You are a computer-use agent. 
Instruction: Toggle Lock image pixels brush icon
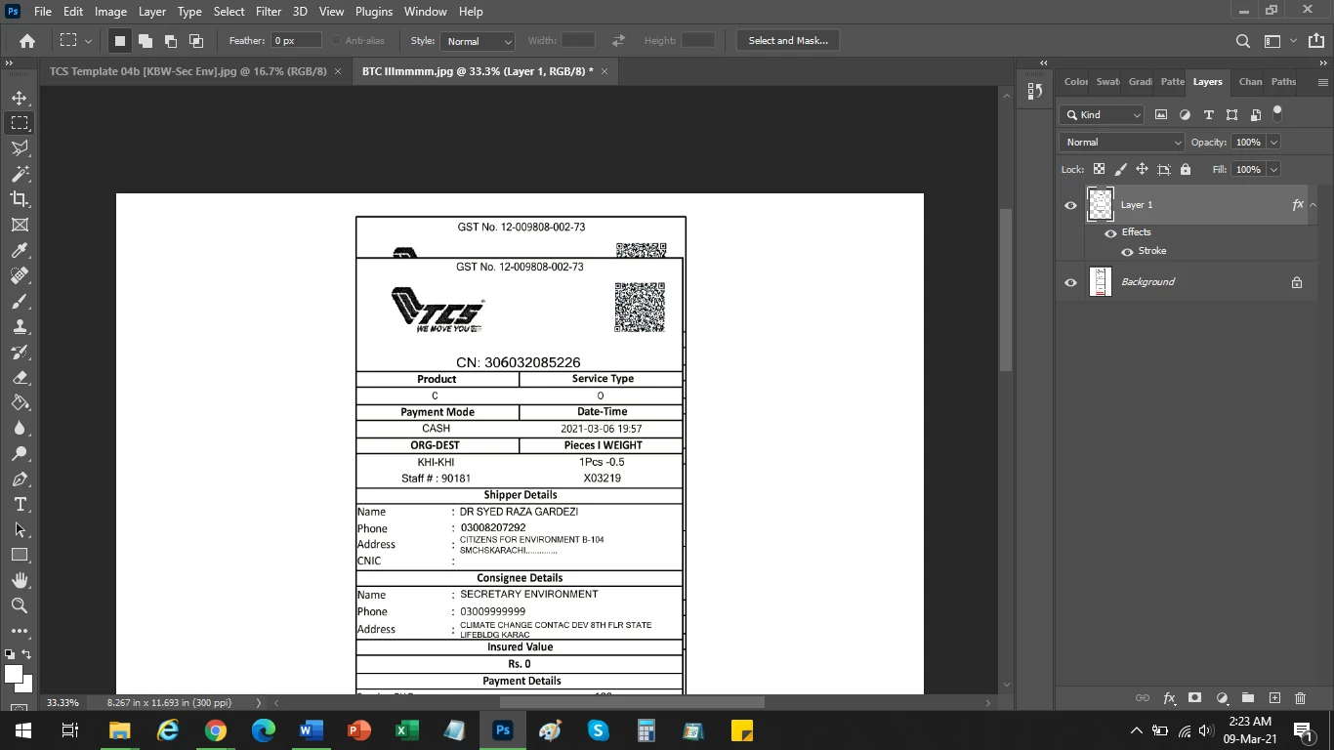pyautogui.click(x=1120, y=169)
